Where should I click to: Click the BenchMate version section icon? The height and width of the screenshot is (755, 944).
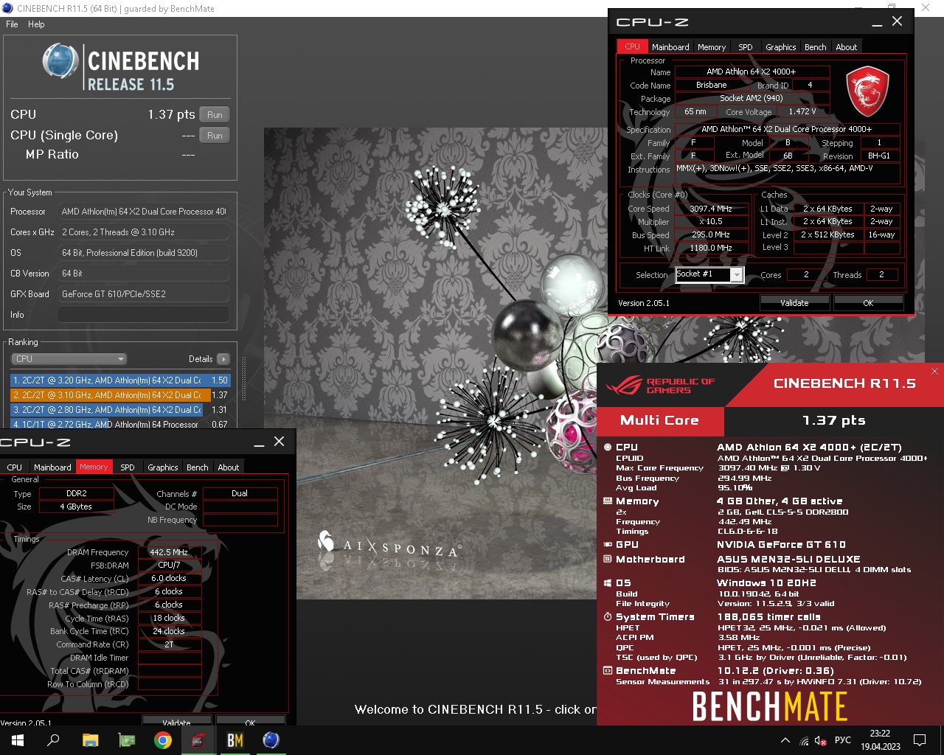pyautogui.click(x=608, y=670)
